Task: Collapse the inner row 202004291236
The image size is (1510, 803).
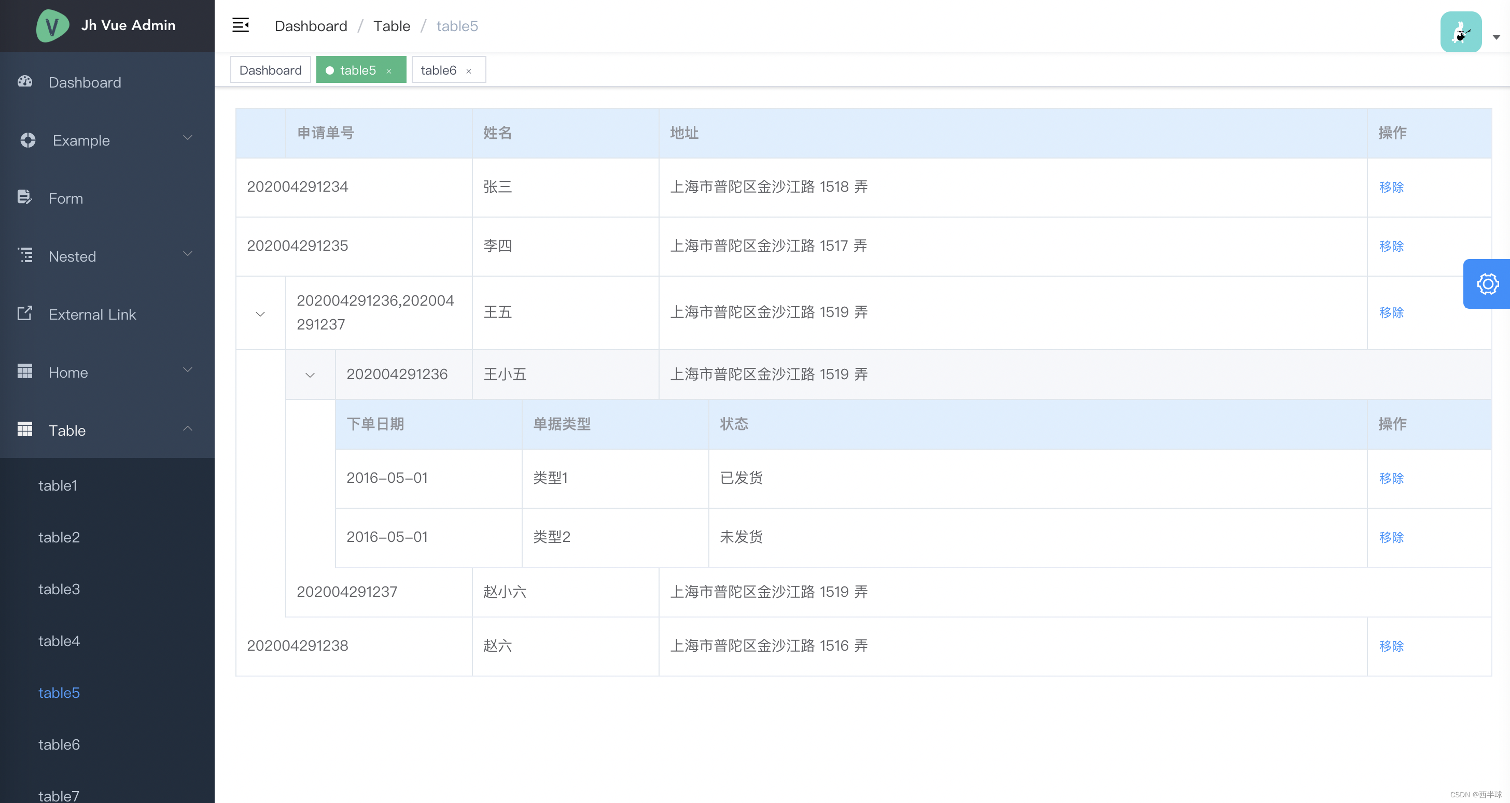Action: pos(310,374)
